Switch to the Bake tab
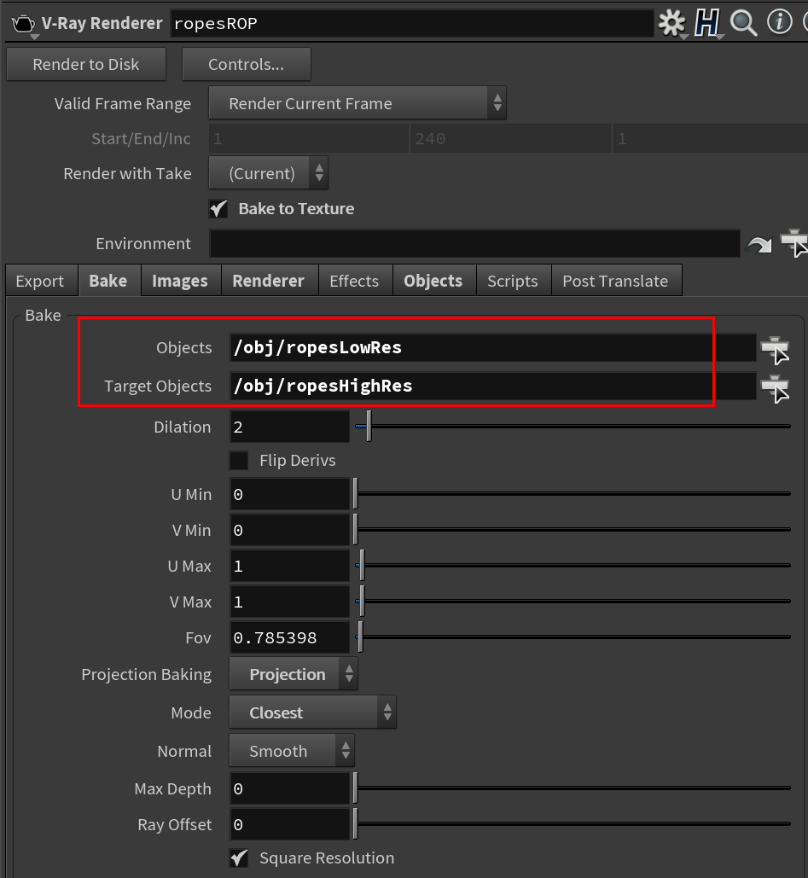This screenshot has height=878, width=808. (x=108, y=281)
